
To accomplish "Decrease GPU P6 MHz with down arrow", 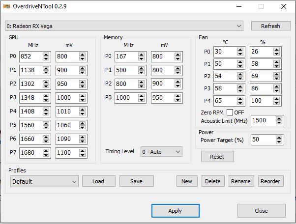I will (46, 141).
